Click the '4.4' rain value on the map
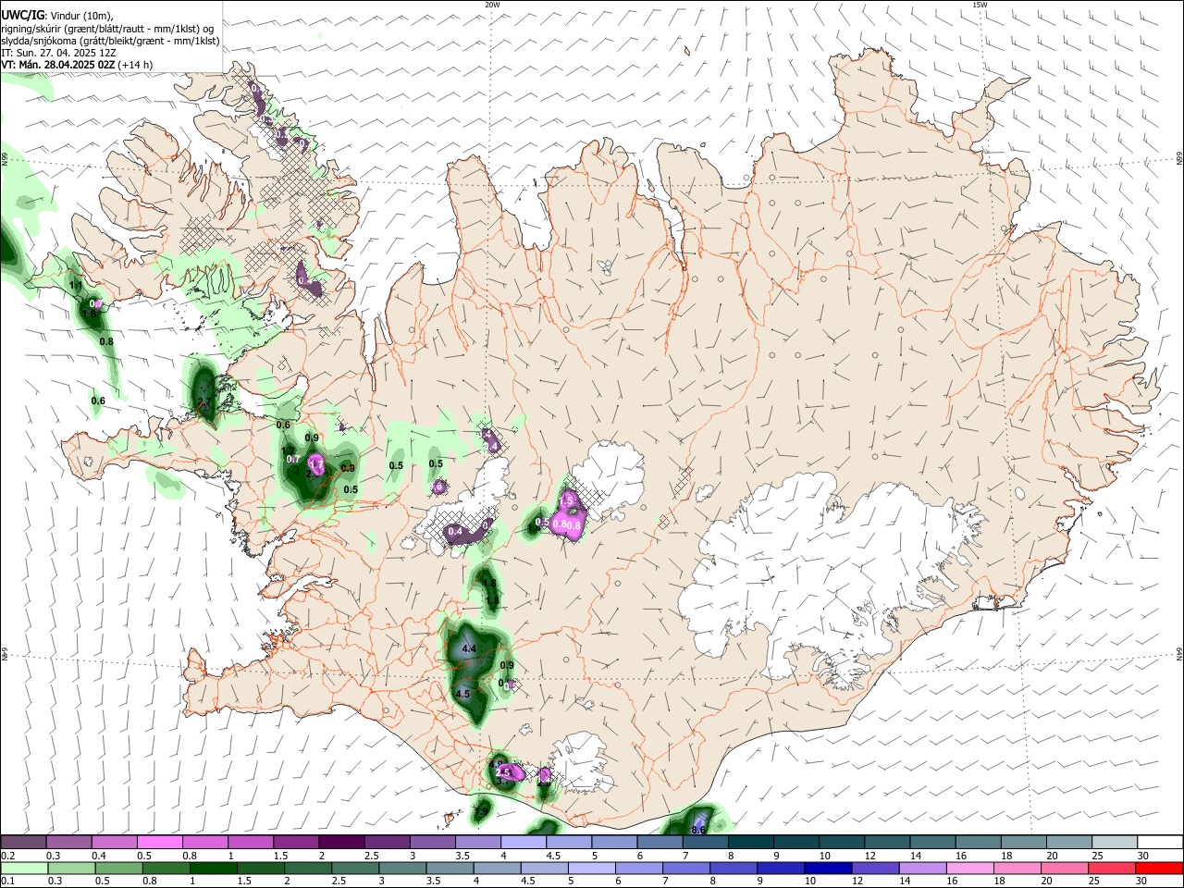This screenshot has width=1184, height=888. [x=468, y=649]
